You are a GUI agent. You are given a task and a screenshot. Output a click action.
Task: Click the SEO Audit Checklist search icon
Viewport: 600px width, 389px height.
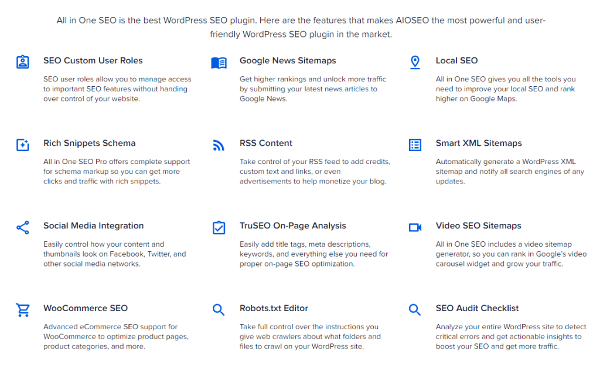pyautogui.click(x=415, y=309)
